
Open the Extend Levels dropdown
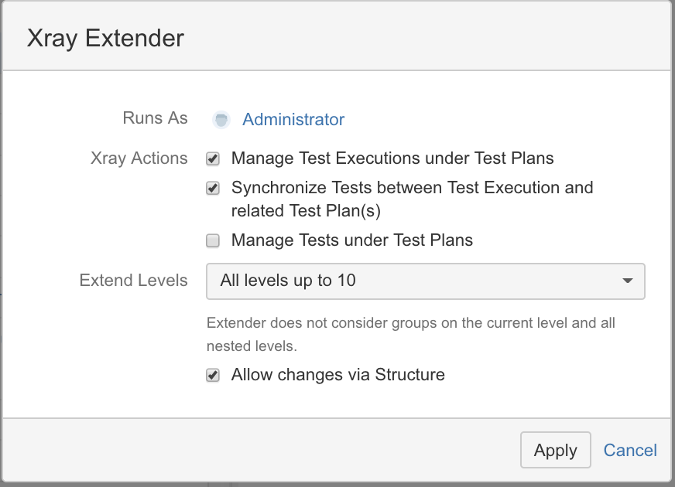[425, 281]
